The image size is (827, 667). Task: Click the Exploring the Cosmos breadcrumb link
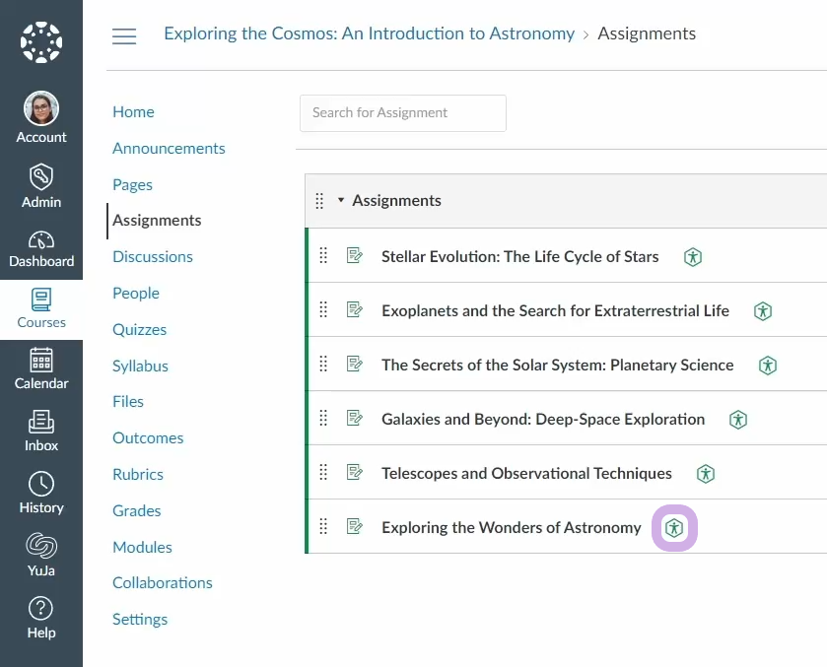369,33
